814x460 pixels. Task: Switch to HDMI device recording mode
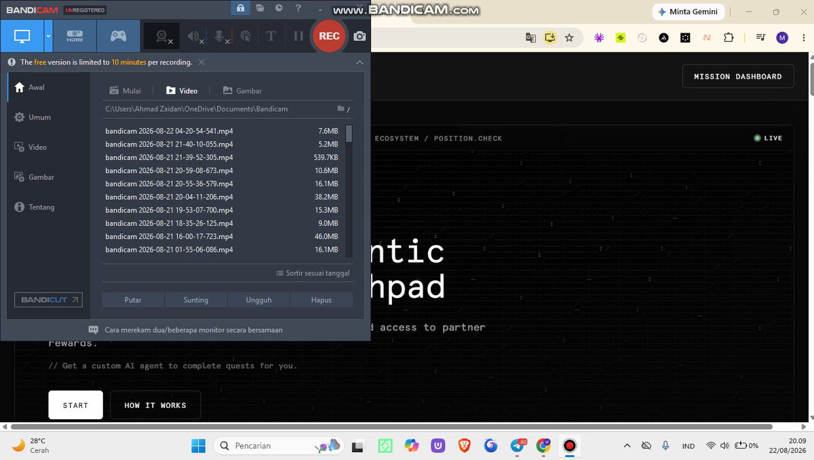point(75,36)
